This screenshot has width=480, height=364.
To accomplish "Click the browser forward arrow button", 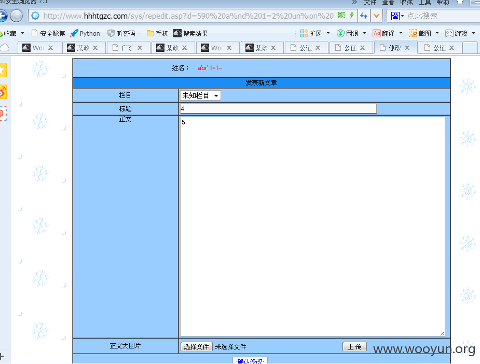I will [16, 16].
